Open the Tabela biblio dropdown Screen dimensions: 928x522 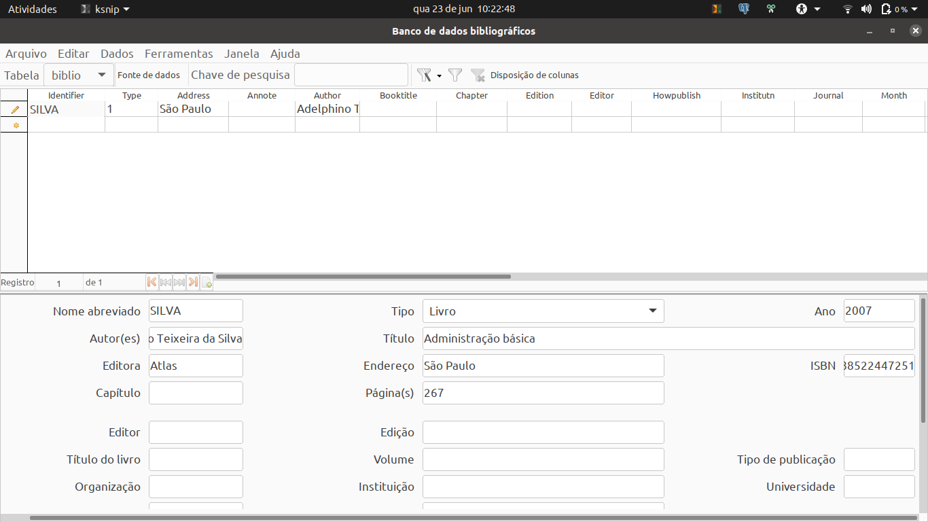click(x=79, y=75)
